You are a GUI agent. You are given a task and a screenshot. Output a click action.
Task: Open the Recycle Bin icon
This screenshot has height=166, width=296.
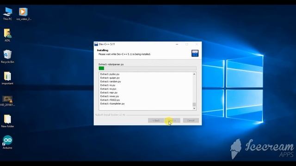[7, 56]
